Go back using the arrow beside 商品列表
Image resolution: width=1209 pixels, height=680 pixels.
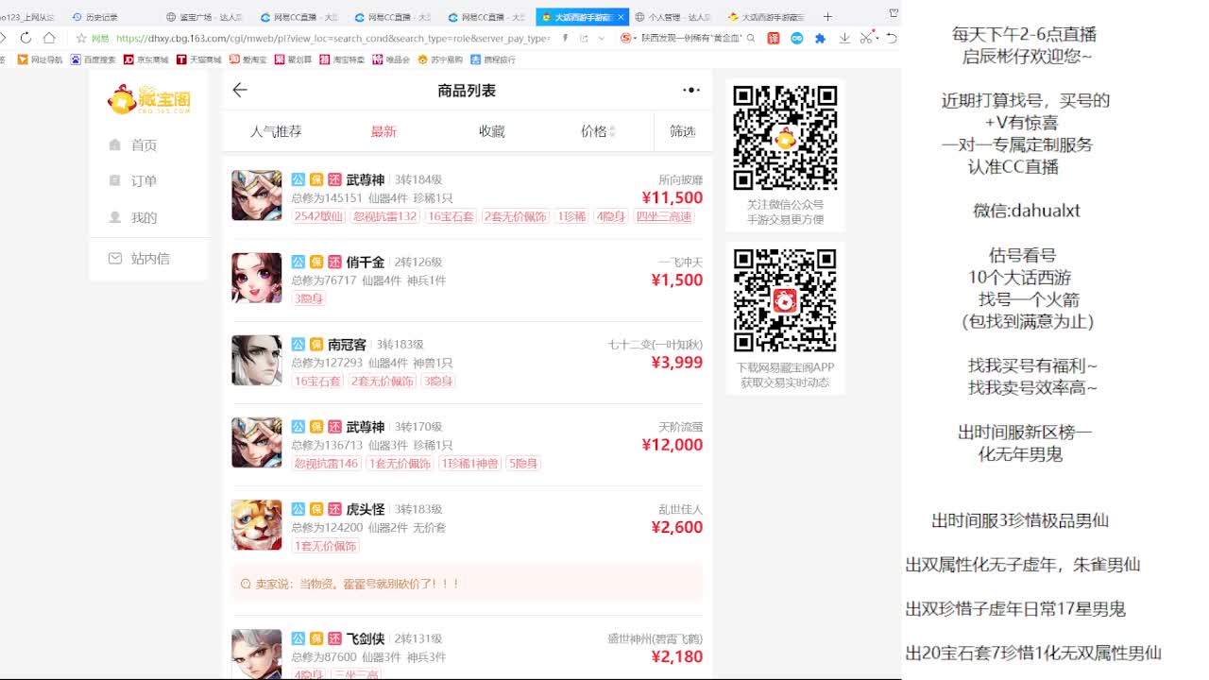[x=240, y=90]
